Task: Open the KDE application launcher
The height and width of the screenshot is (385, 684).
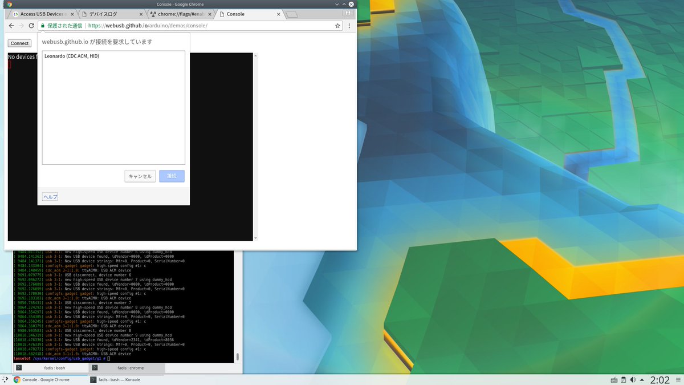Action: [5, 379]
